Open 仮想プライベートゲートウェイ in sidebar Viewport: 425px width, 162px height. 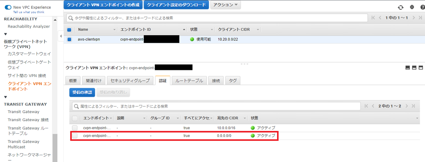pos(29,65)
